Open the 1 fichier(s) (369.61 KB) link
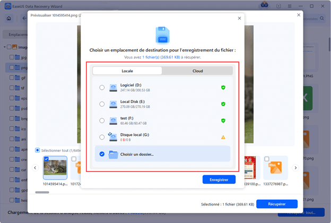 161,57
